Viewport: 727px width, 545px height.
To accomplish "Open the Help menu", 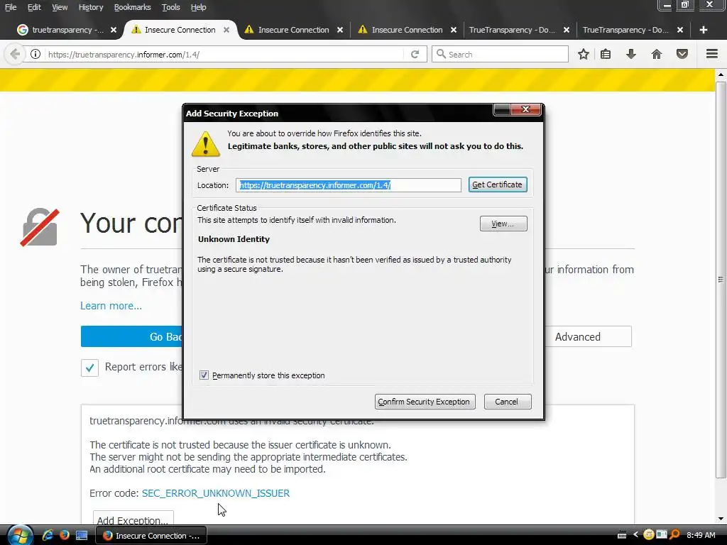I will pyautogui.click(x=199, y=7).
